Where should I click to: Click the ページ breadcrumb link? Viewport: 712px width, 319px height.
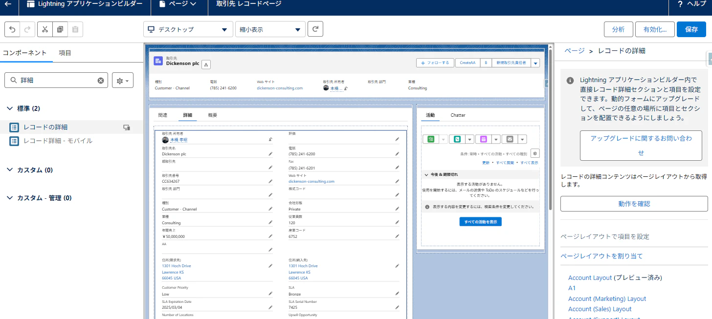pyautogui.click(x=575, y=51)
